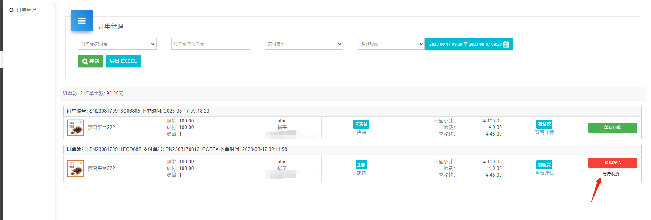Click the green 搜索 button

coord(91,61)
